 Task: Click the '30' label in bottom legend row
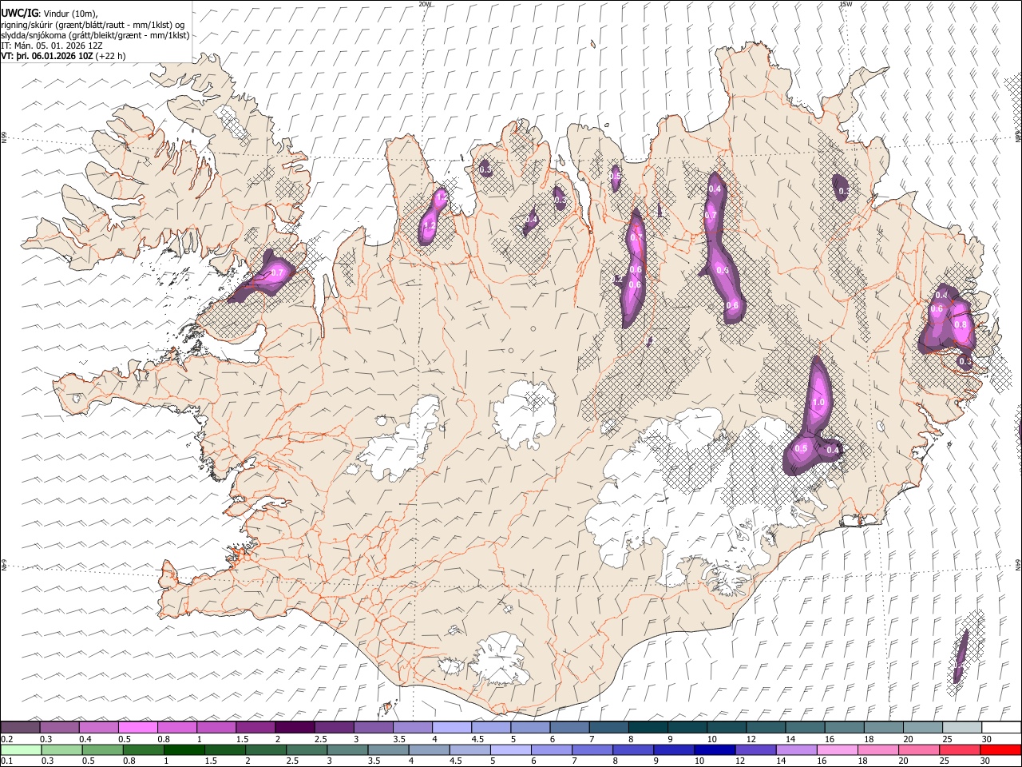987,761
